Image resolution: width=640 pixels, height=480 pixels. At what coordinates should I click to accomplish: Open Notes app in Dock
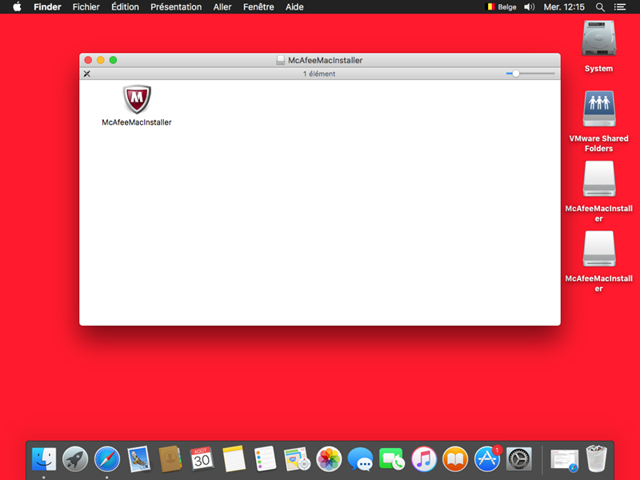234,458
